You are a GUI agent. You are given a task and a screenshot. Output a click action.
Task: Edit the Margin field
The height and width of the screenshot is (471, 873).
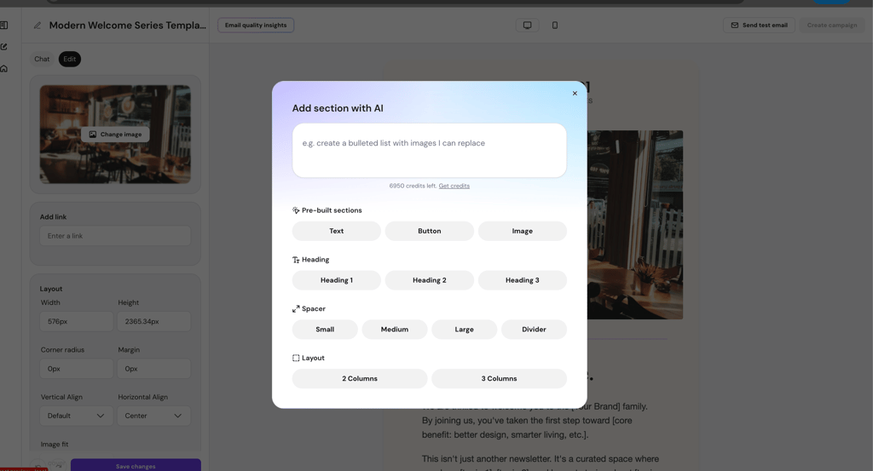[153, 369]
